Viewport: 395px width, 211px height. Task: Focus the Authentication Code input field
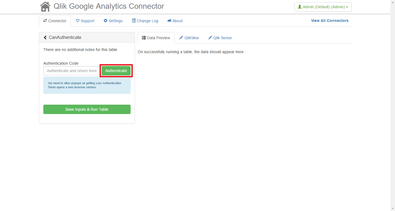(72, 71)
